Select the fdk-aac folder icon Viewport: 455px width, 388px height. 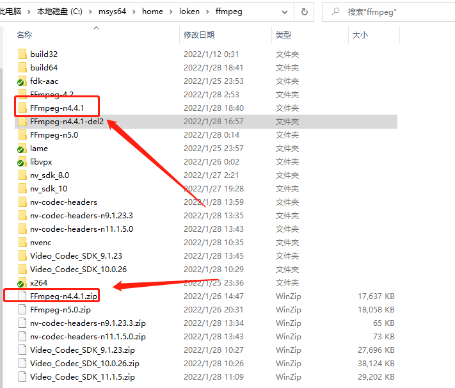tap(22, 81)
